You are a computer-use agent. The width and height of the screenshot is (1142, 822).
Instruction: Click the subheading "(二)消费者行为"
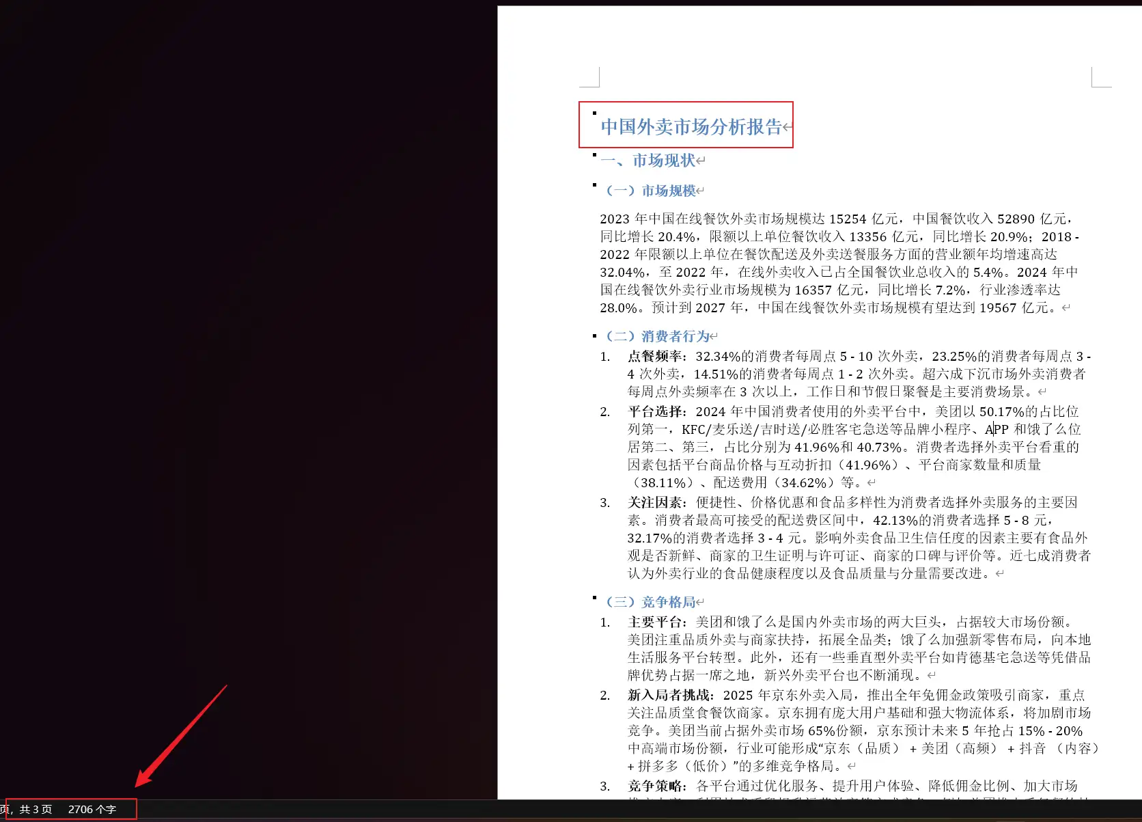658,336
